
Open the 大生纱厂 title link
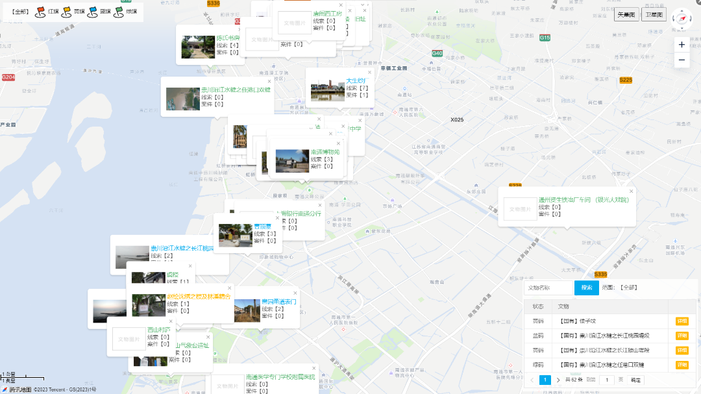click(356, 81)
